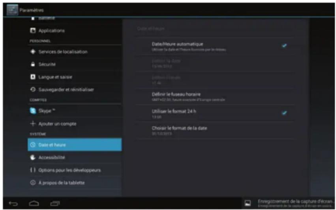Tap the Sécurité padlock icon
This screenshot has height=210, width=336.
[x=33, y=64]
